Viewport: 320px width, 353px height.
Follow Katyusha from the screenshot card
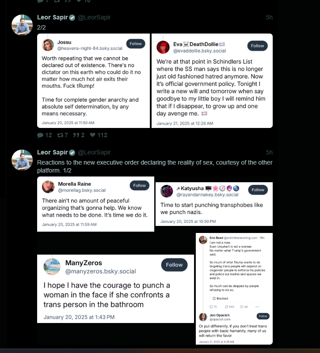258,190
